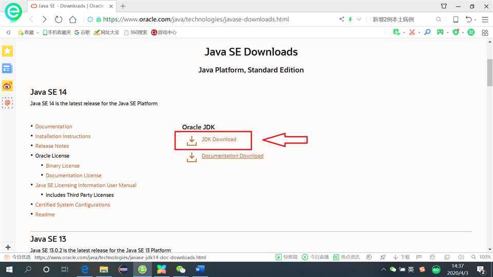Expand the address bar dropdown chevron

[359, 19]
